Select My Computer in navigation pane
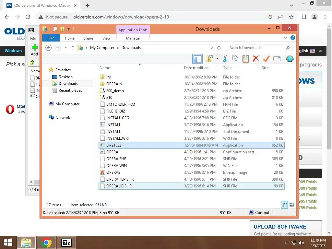This screenshot has width=332, height=249. [67, 104]
